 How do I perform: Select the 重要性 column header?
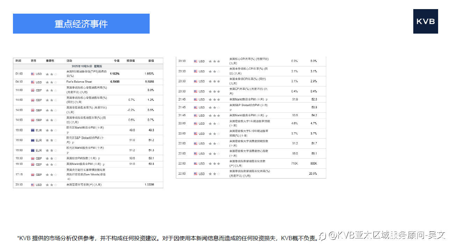click(50, 61)
